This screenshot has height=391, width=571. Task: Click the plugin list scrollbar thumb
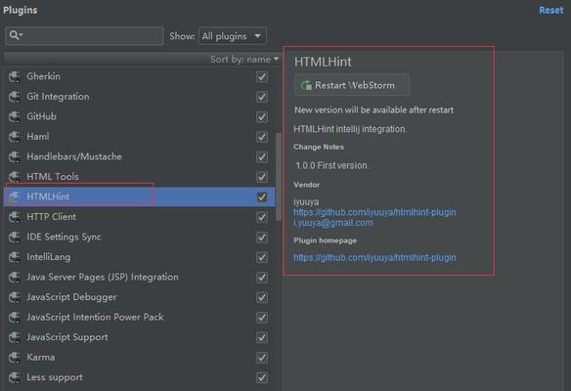tap(279, 177)
